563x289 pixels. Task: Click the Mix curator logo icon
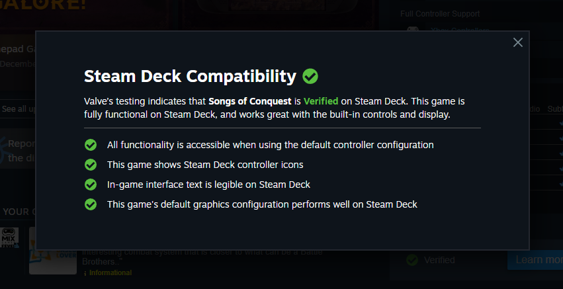pyautogui.click(x=9, y=235)
